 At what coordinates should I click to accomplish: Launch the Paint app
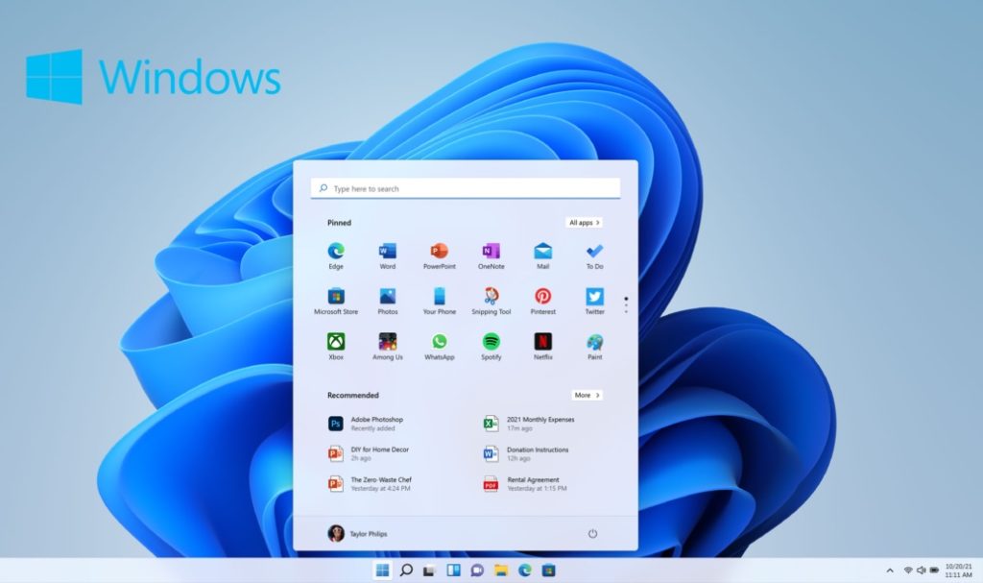coord(594,347)
